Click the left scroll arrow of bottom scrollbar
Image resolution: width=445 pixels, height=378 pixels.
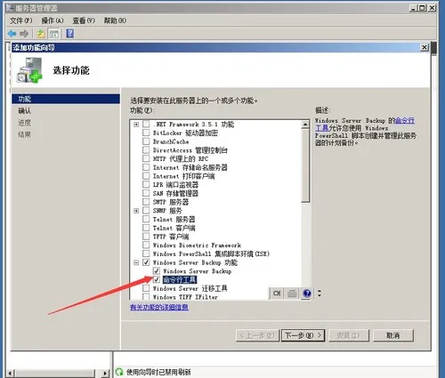(11, 374)
